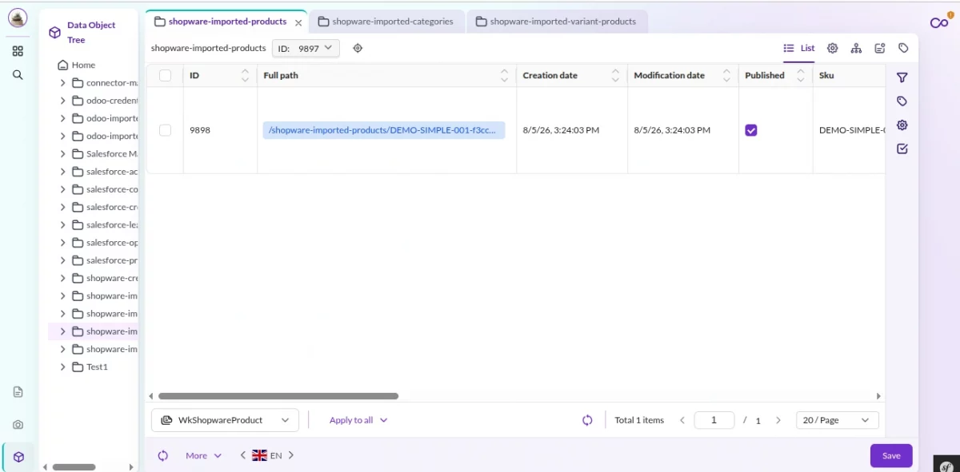
Task: Expand the connector-m folder chevron
Action: tap(63, 82)
